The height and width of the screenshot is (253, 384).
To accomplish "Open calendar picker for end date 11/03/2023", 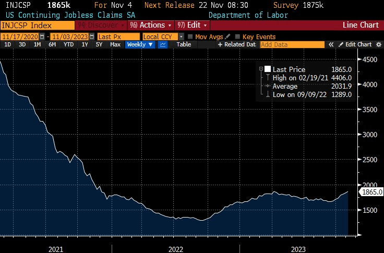I will point(92,37).
